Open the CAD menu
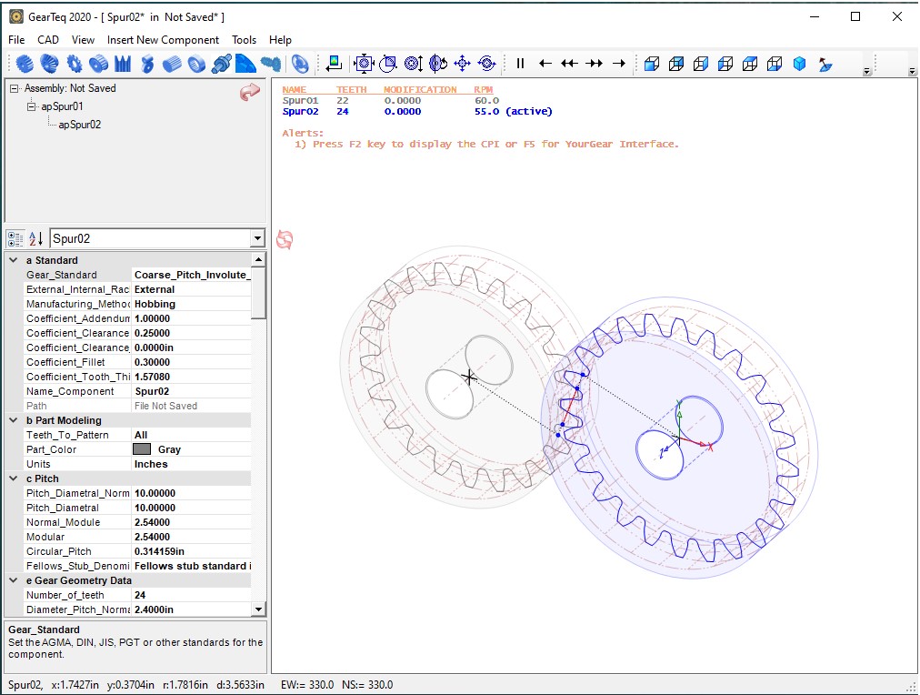 [48, 40]
